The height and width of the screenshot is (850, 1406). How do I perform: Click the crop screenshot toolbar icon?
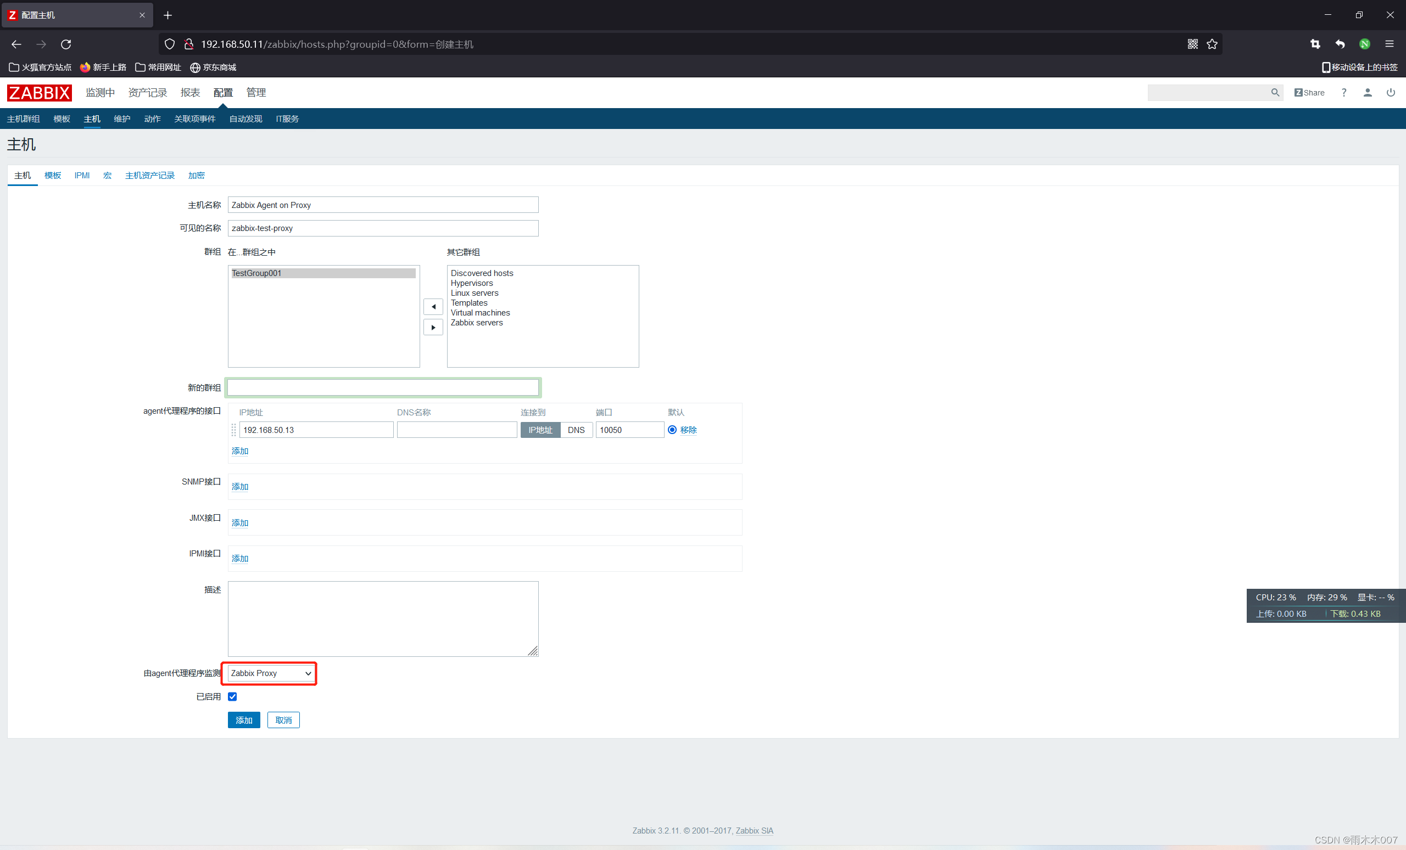pyautogui.click(x=1315, y=44)
